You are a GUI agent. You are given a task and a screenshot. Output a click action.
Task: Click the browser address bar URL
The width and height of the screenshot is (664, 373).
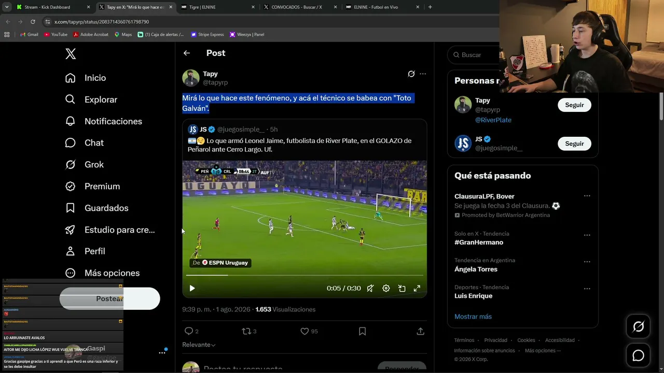point(102,22)
